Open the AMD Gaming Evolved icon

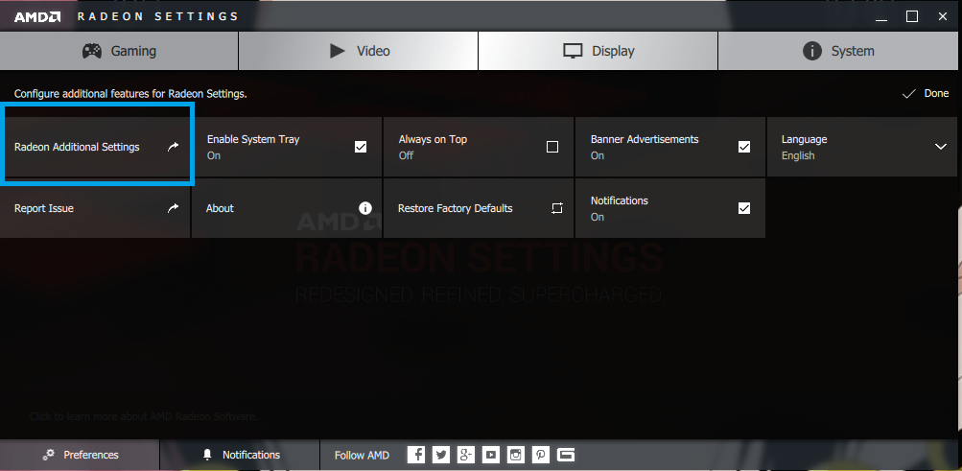click(566, 455)
